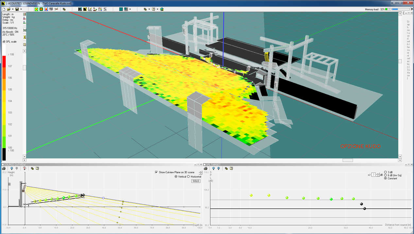Click the first blue pin in SPL Target
This screenshot has height=234, width=414.
pos(214,168)
